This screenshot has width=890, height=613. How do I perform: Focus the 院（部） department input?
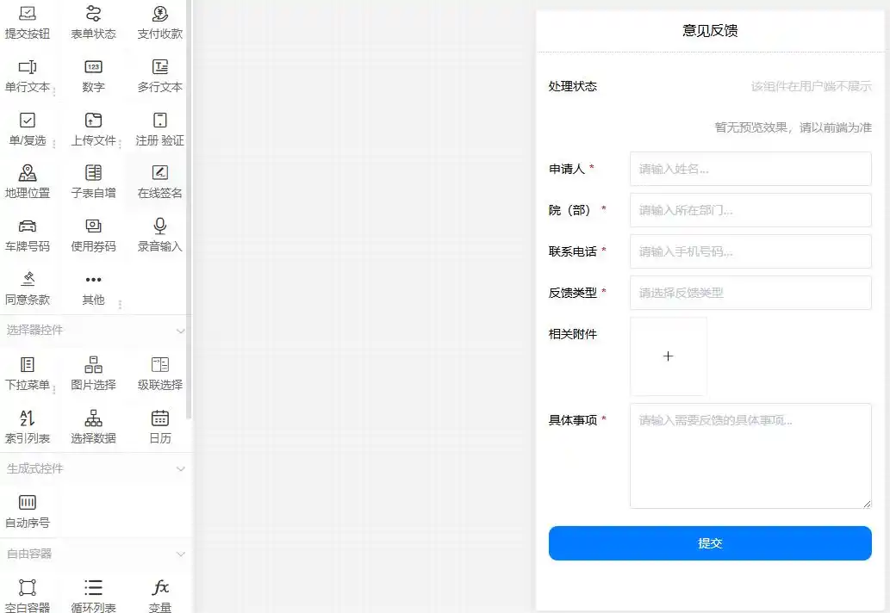750,210
